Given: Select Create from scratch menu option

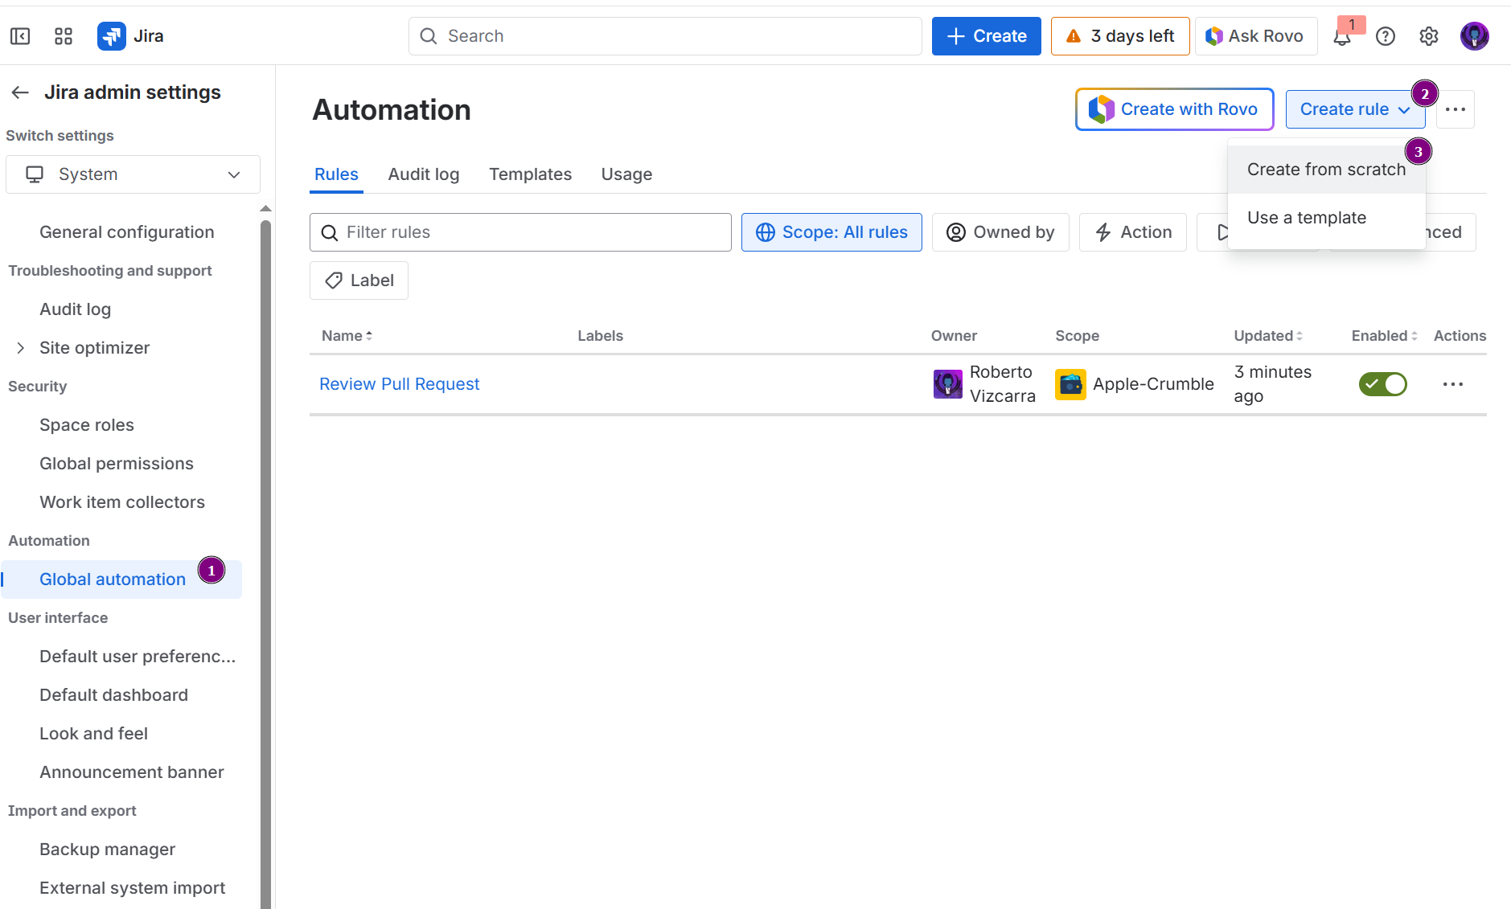Looking at the screenshot, I should point(1326,170).
